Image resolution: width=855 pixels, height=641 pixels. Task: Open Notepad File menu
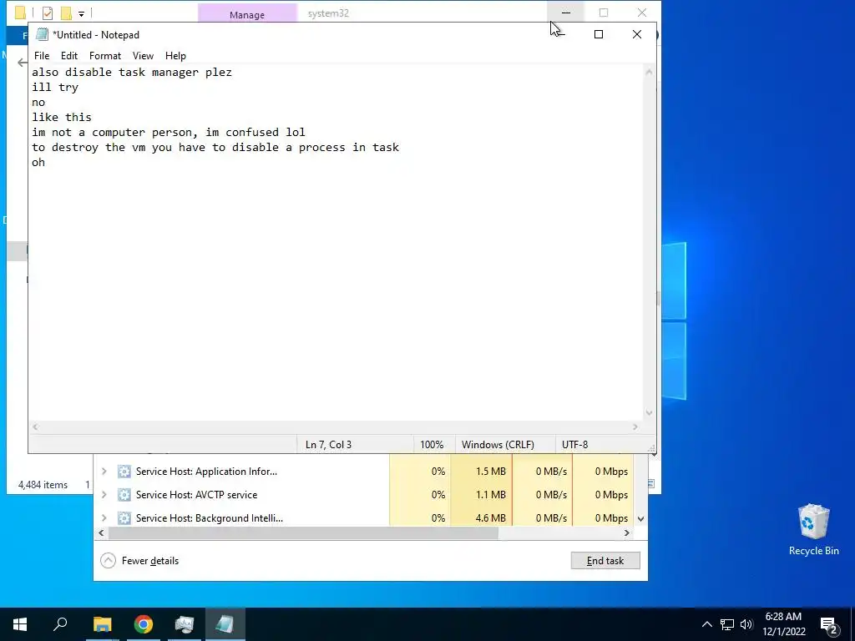click(x=42, y=56)
